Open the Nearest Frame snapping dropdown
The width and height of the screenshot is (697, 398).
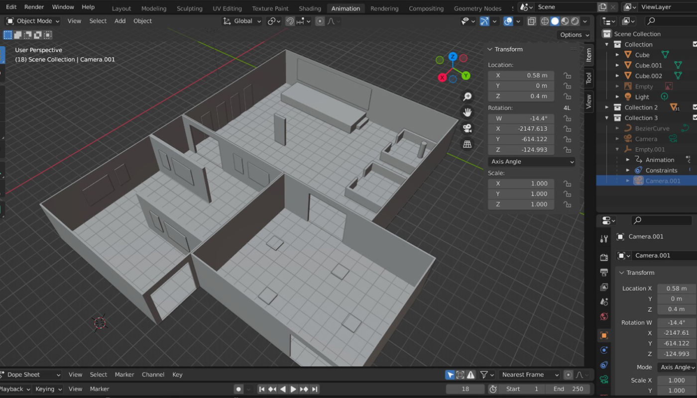(530, 375)
